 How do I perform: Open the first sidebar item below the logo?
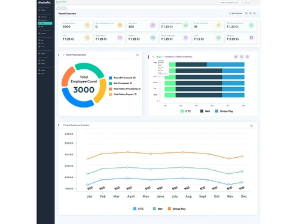coord(42,10)
